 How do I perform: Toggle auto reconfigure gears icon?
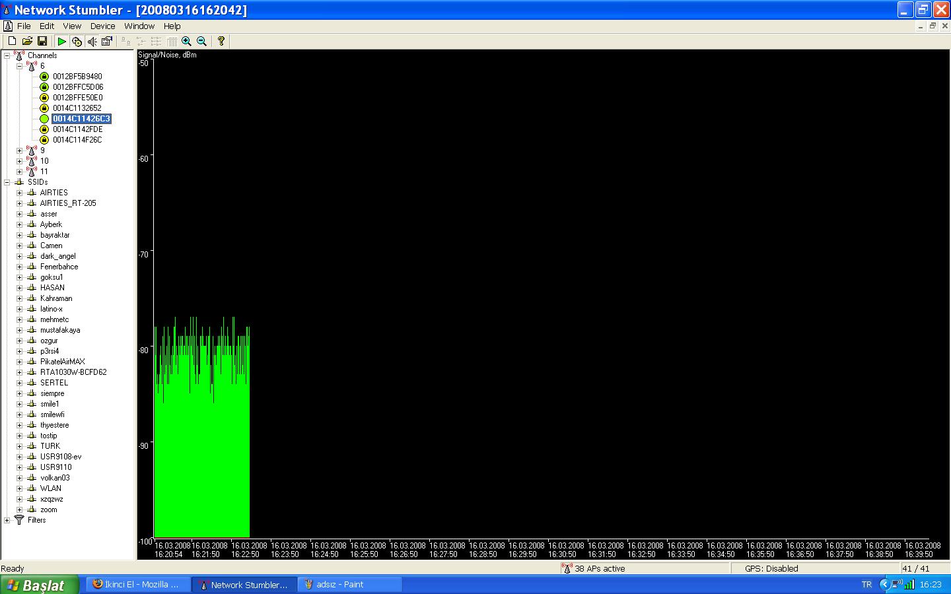coord(77,41)
